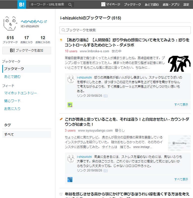Click the 世の中 category link
This screenshot has width=193, height=198.
[x=117, y=51]
